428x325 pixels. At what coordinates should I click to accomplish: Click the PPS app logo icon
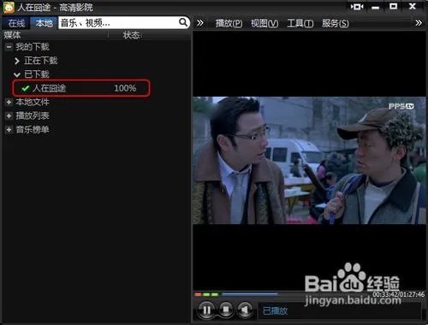(9, 8)
